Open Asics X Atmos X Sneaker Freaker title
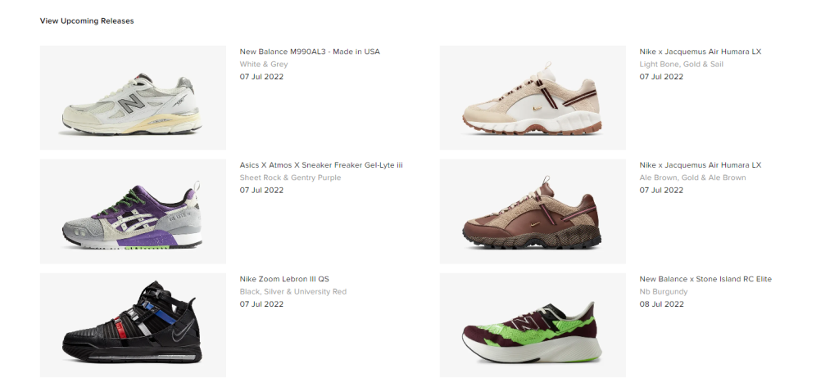The image size is (839, 391). 321,165
